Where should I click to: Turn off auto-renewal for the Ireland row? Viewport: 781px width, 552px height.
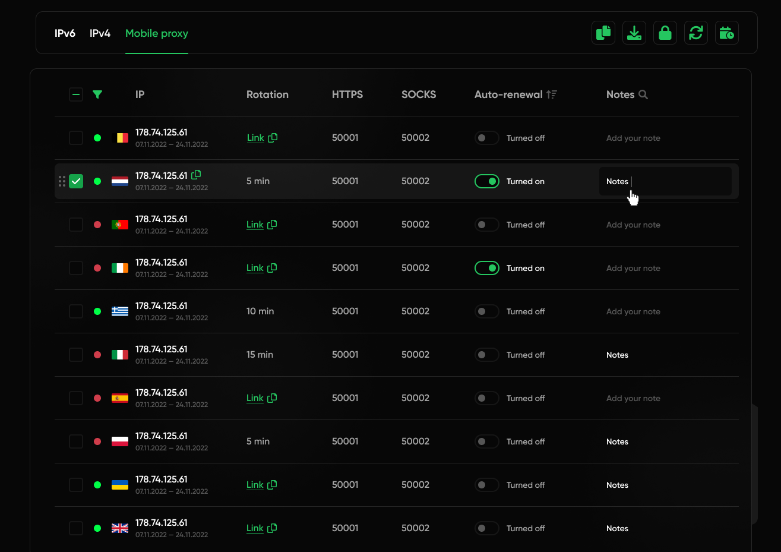tap(487, 268)
